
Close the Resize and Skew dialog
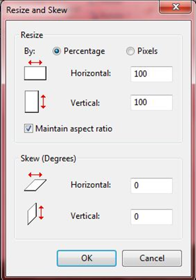pos(175,7)
